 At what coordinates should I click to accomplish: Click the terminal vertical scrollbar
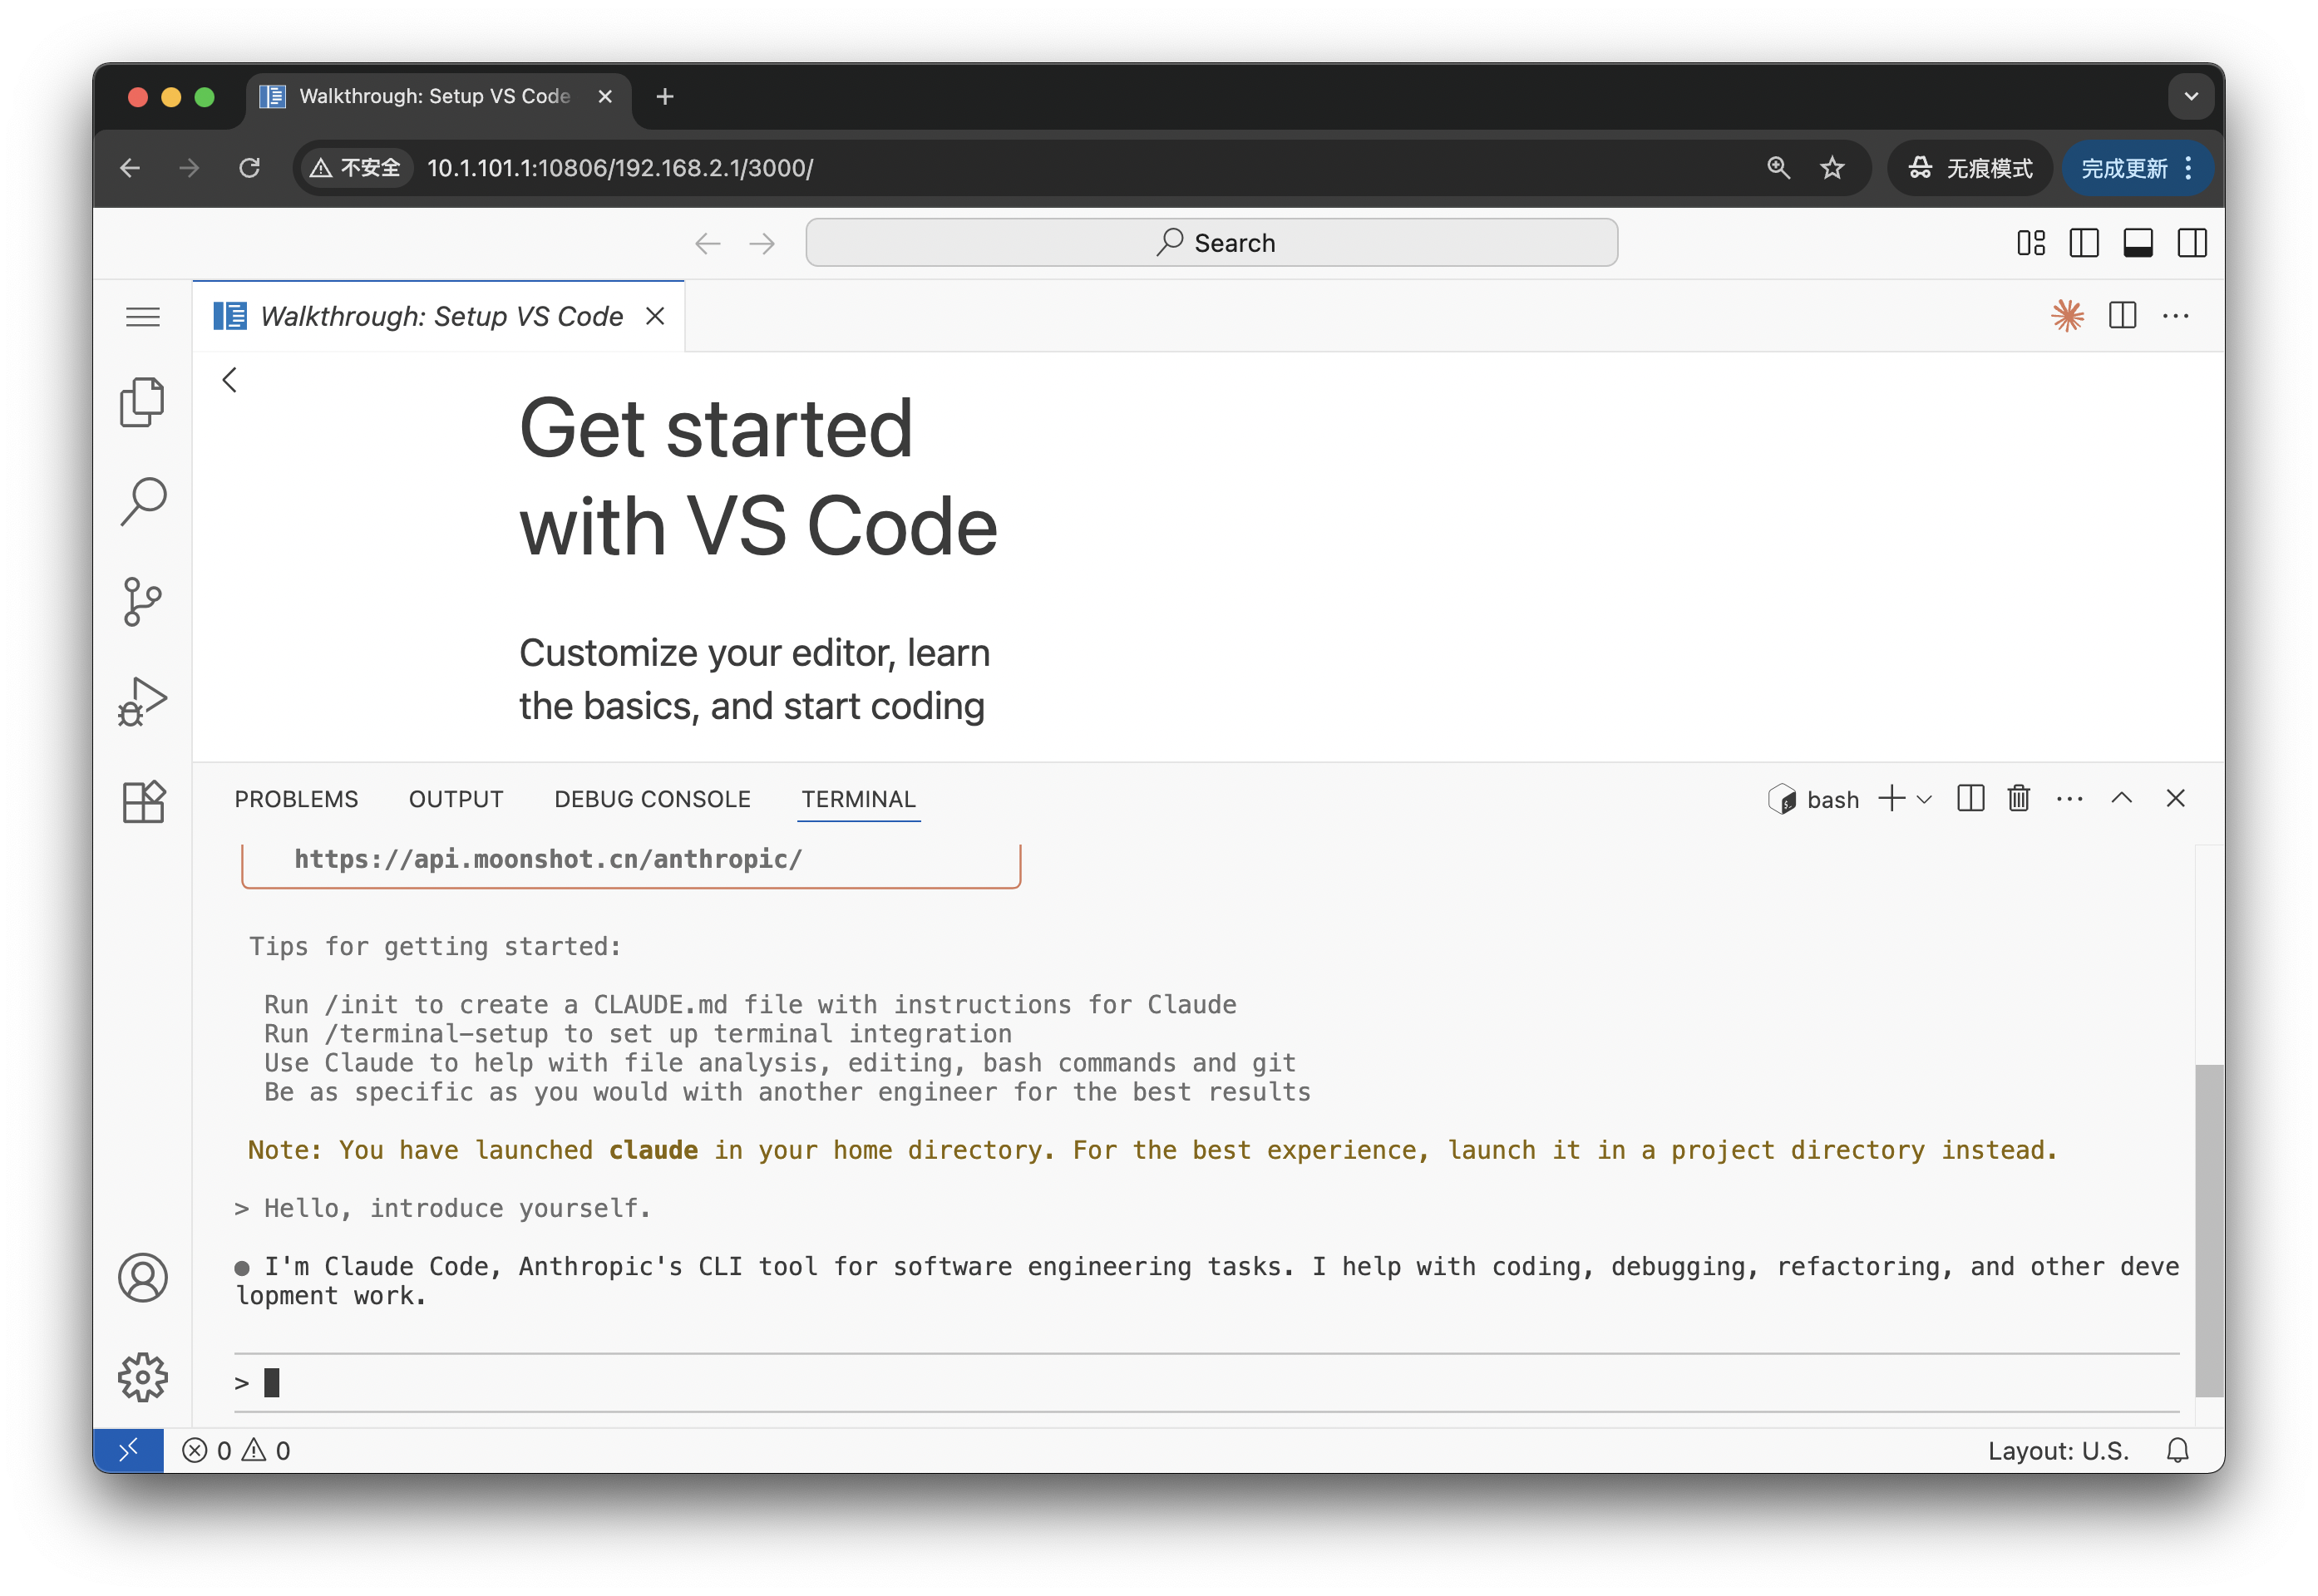pyautogui.click(x=2208, y=1230)
